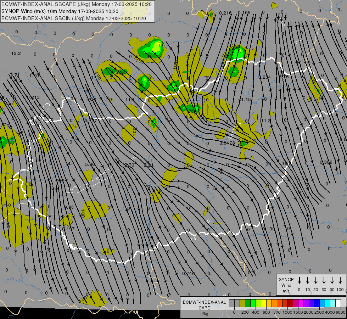Click the 50 m/s wind arrow in legend
The width and height of the screenshot is (347, 319).
coord(332,280)
